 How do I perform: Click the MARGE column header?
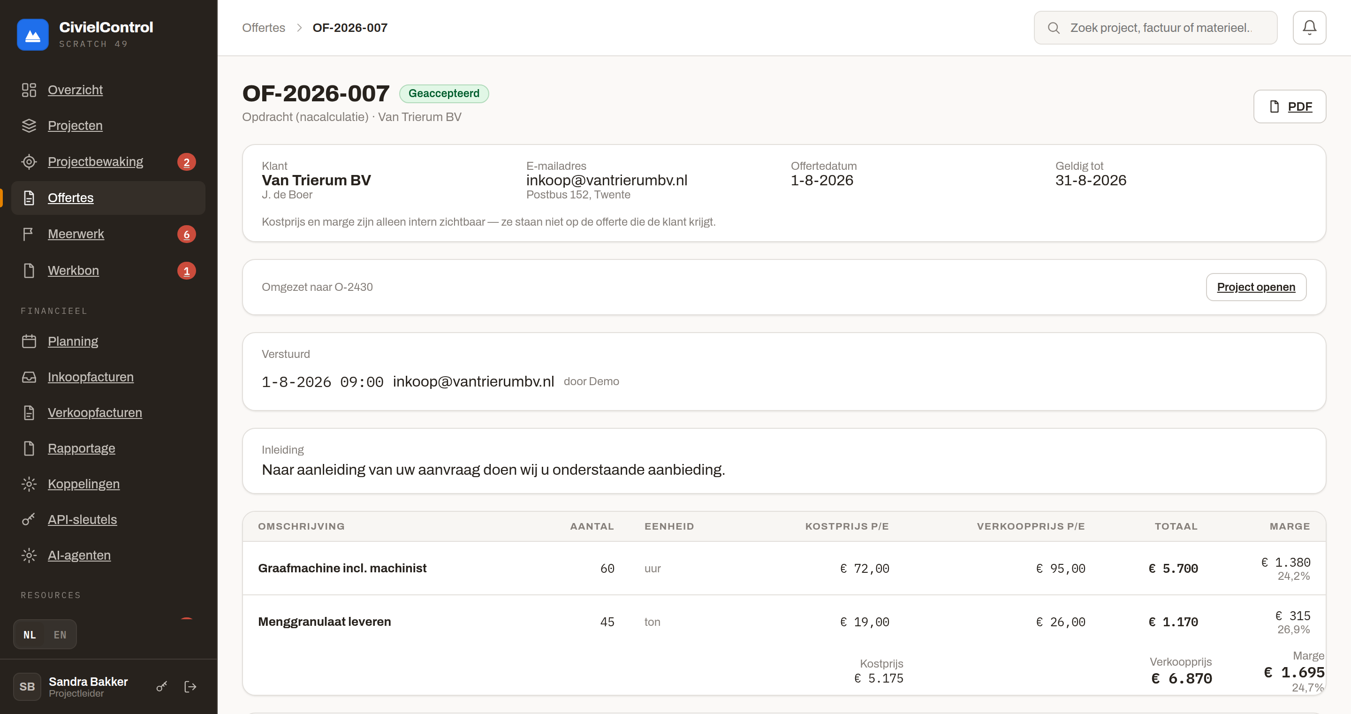click(x=1290, y=526)
